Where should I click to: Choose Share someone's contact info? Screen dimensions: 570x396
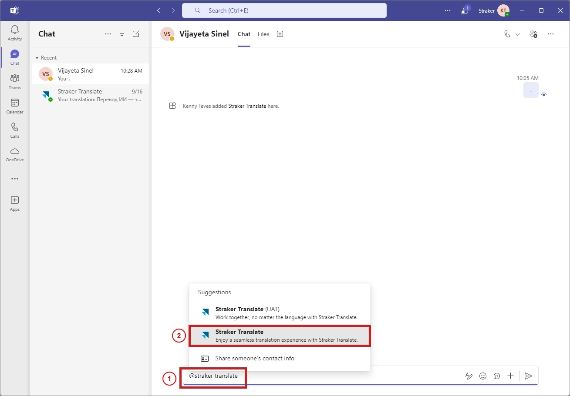click(x=280, y=359)
